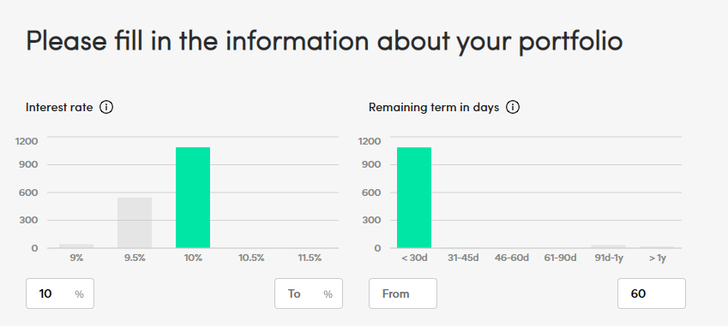Open Remaining term in days info icon
The width and height of the screenshot is (728, 326).
point(513,108)
